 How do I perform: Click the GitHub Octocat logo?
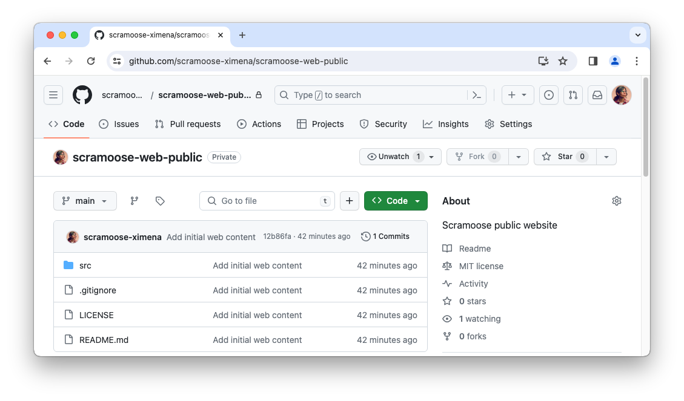tap(82, 95)
